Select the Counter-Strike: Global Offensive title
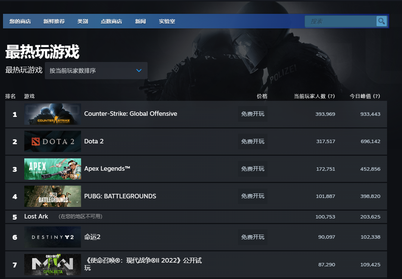The width and height of the screenshot is (402, 279). click(130, 114)
